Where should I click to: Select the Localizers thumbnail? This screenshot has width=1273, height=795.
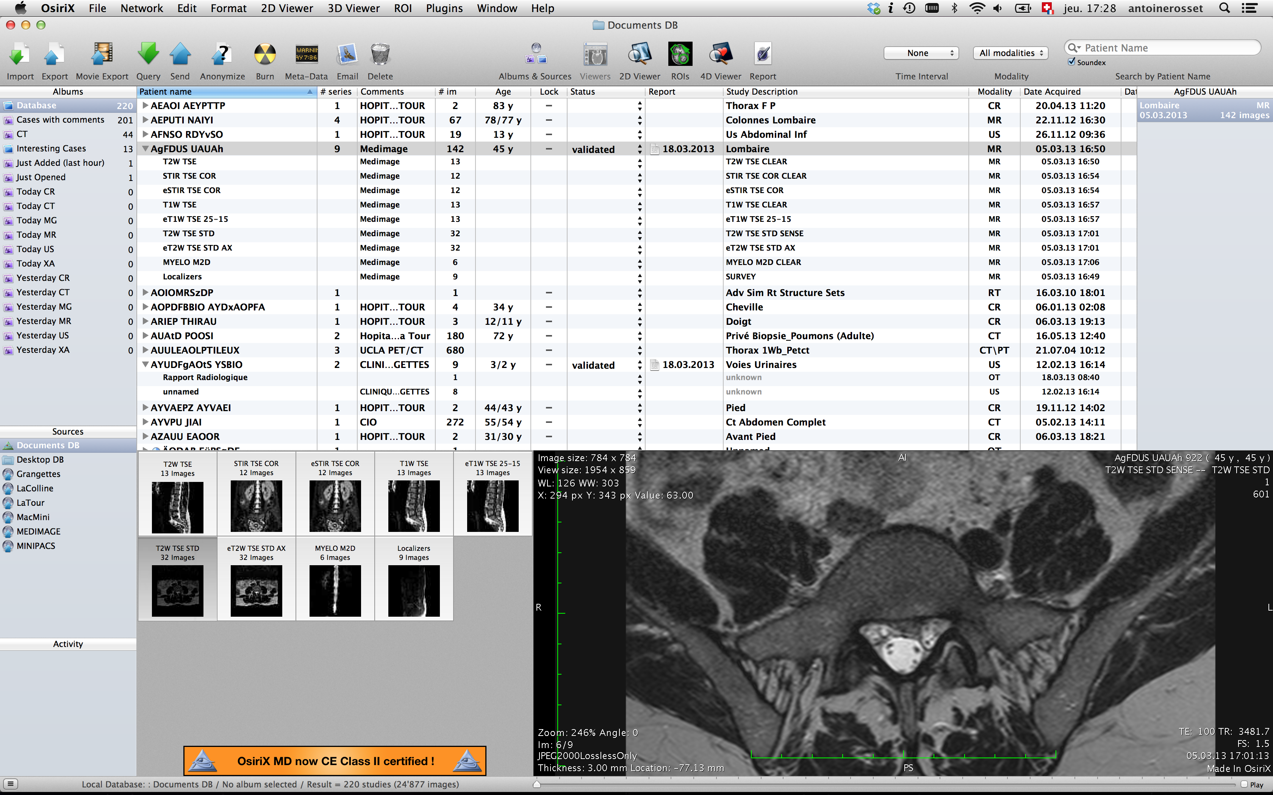coord(414,579)
